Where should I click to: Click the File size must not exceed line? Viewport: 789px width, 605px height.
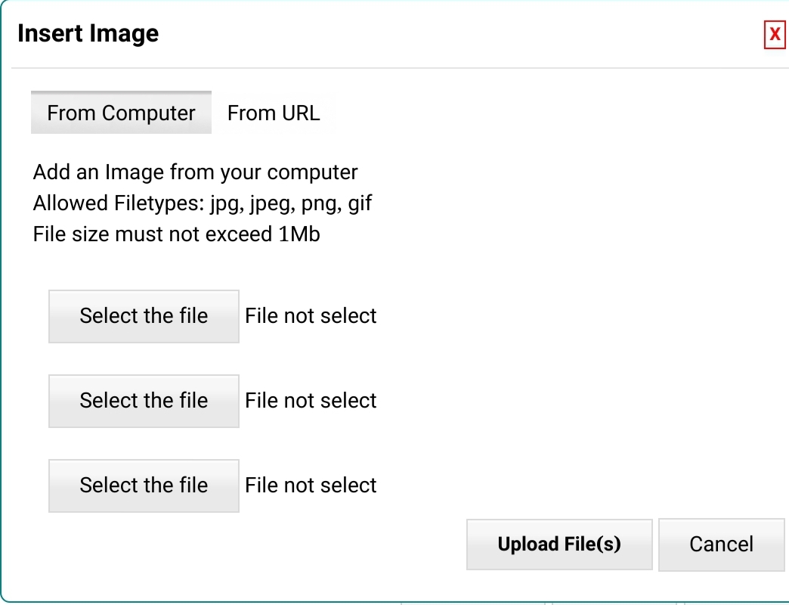[176, 234]
